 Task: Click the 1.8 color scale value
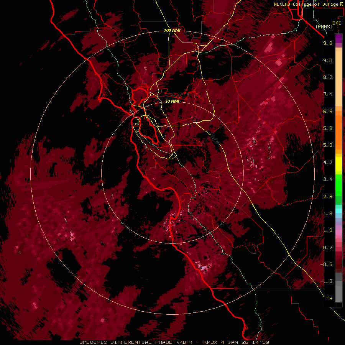[x=328, y=214]
